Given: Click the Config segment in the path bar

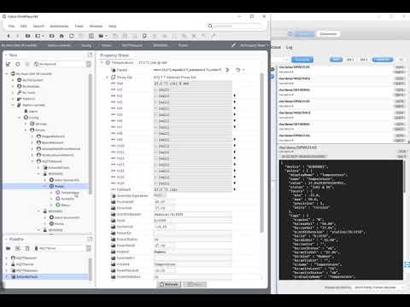Looking at the screenshot, I should tap(86, 45).
